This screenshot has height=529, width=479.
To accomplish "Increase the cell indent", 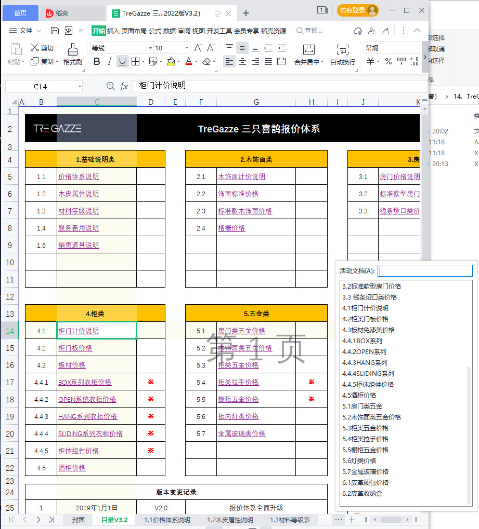I will (281, 48).
